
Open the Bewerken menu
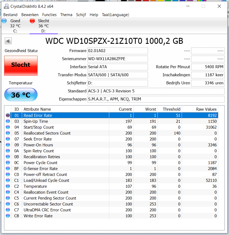point(30,15)
